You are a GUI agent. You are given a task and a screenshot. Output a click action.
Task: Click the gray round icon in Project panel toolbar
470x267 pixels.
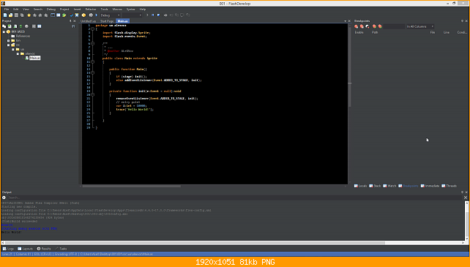click(x=26, y=26)
